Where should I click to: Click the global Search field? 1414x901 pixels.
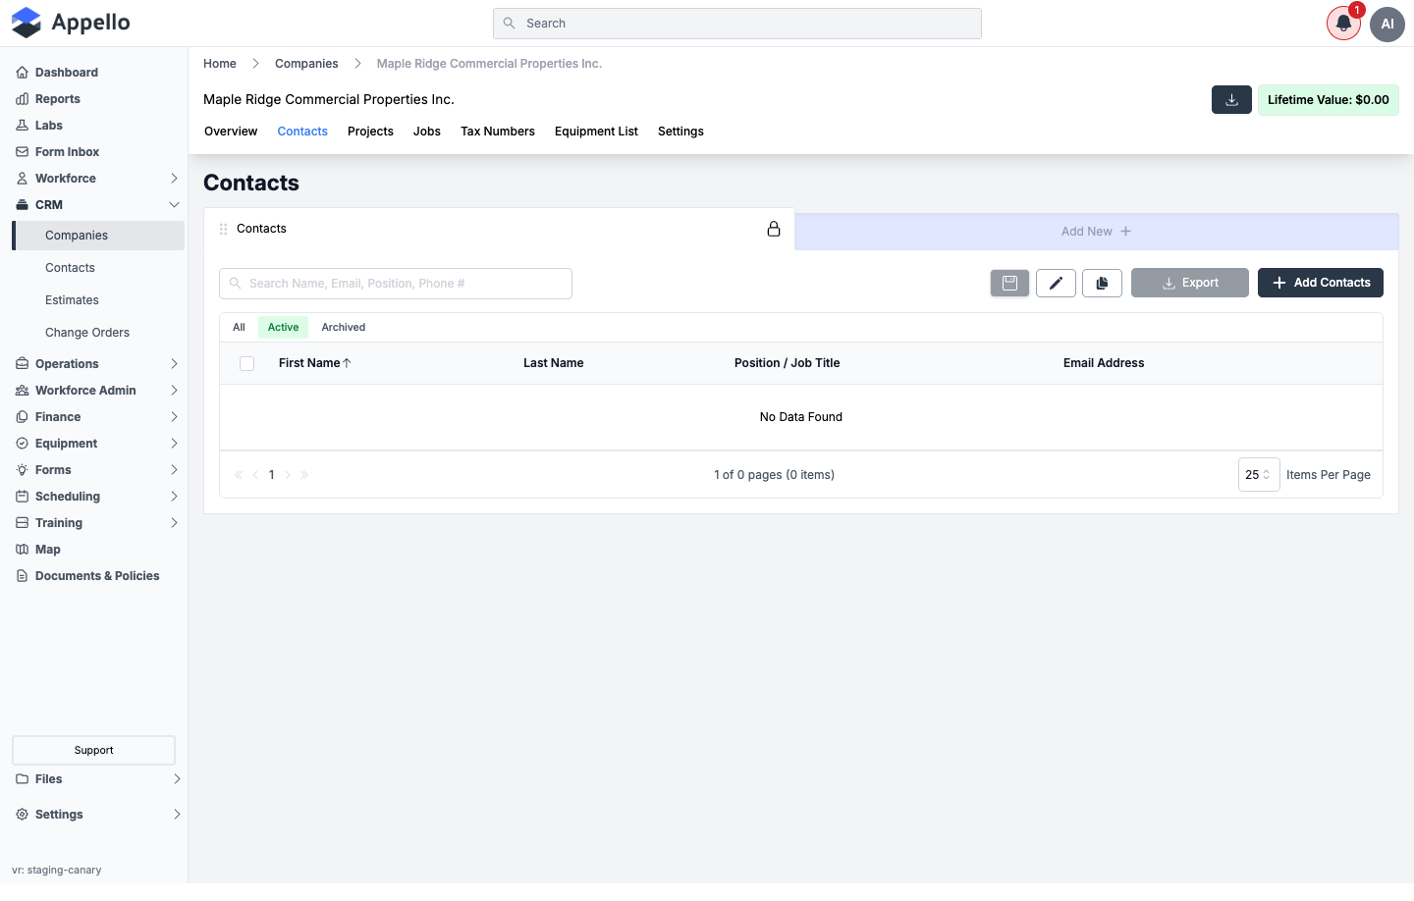click(x=737, y=24)
